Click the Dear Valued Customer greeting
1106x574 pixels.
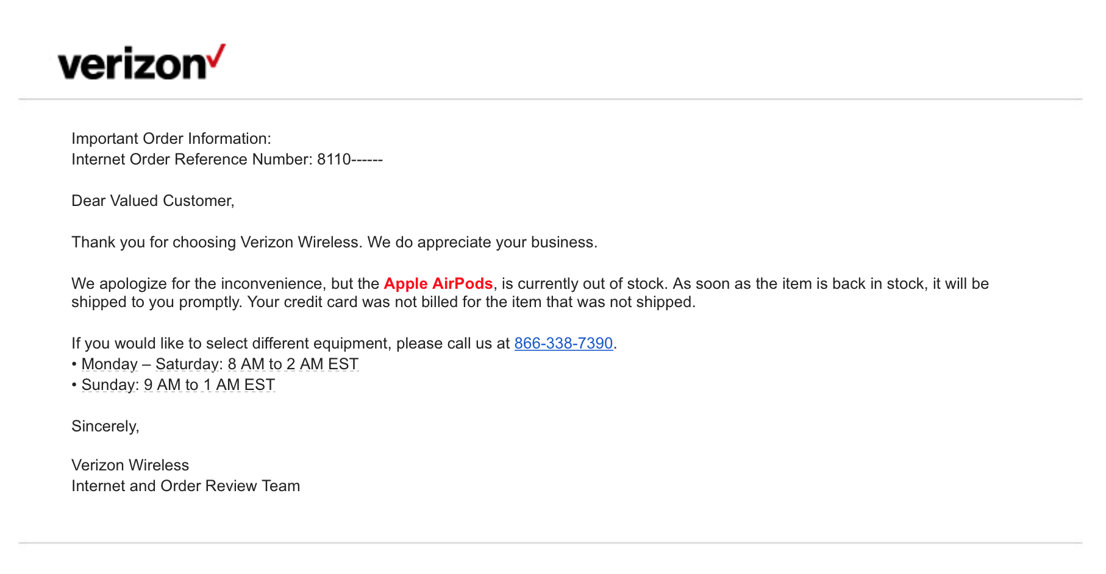(x=153, y=201)
